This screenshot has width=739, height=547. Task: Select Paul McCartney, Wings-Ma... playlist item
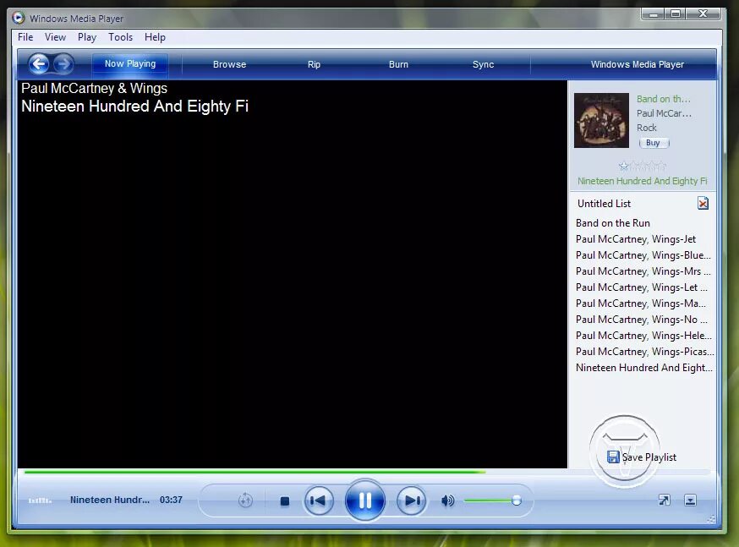(641, 303)
